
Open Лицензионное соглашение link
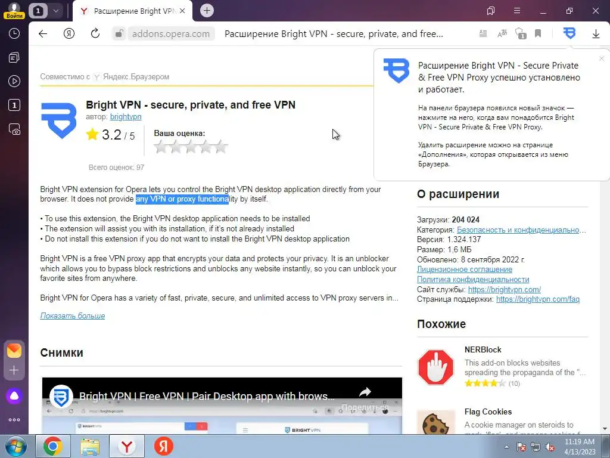465,270
